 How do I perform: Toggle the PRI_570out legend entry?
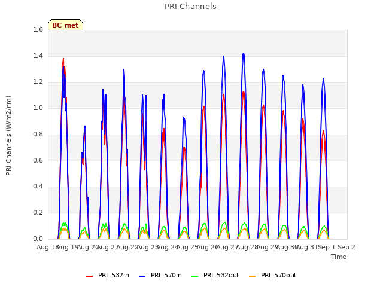point(273,275)
